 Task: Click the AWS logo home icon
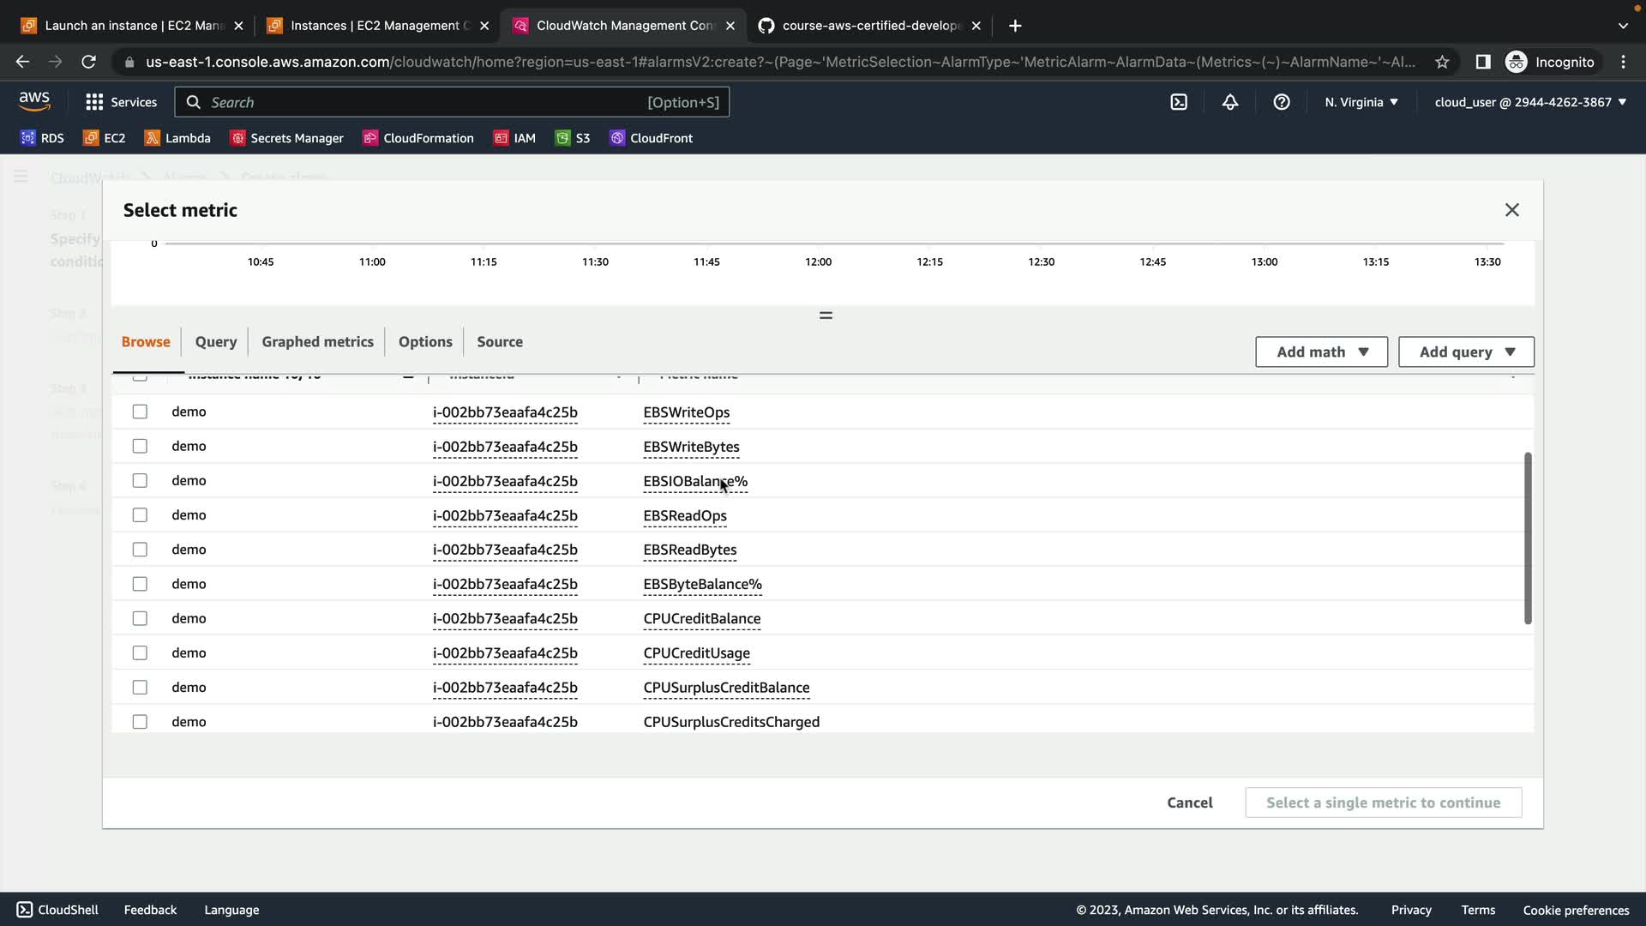[x=34, y=101]
